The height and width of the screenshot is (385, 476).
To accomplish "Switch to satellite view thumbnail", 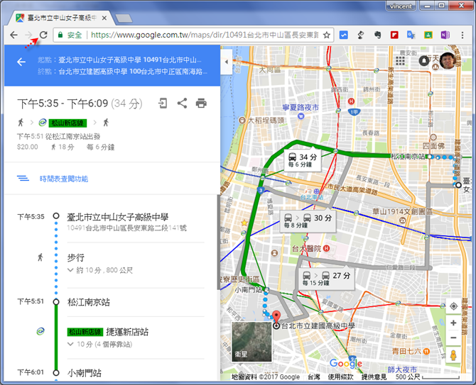I will click(251, 342).
